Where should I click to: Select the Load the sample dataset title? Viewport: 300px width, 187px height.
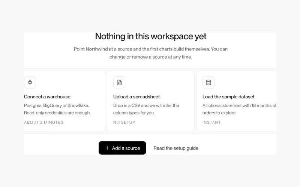pyautogui.click(x=228, y=97)
